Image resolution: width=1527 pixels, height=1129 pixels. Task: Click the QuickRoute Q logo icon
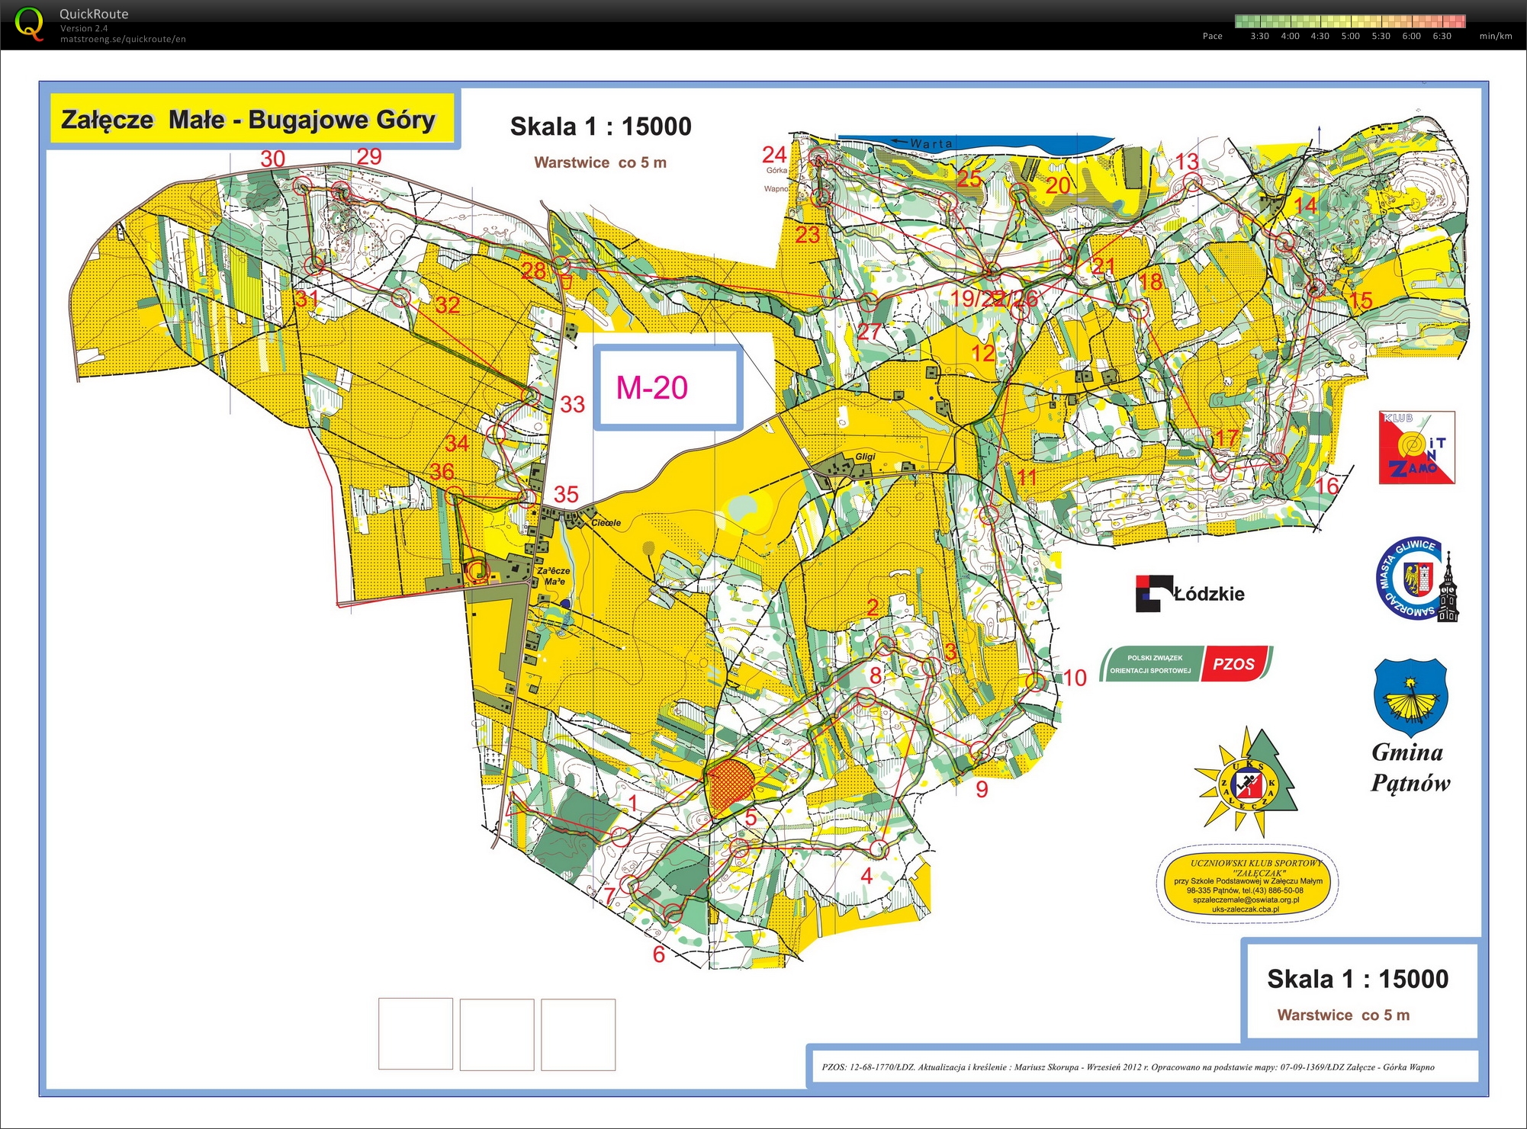click(x=30, y=24)
